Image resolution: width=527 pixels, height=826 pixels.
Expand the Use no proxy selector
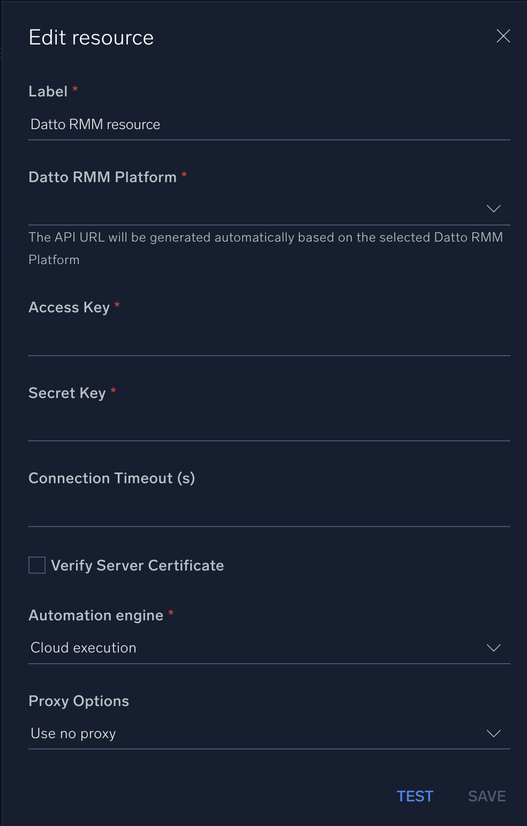[493, 733]
